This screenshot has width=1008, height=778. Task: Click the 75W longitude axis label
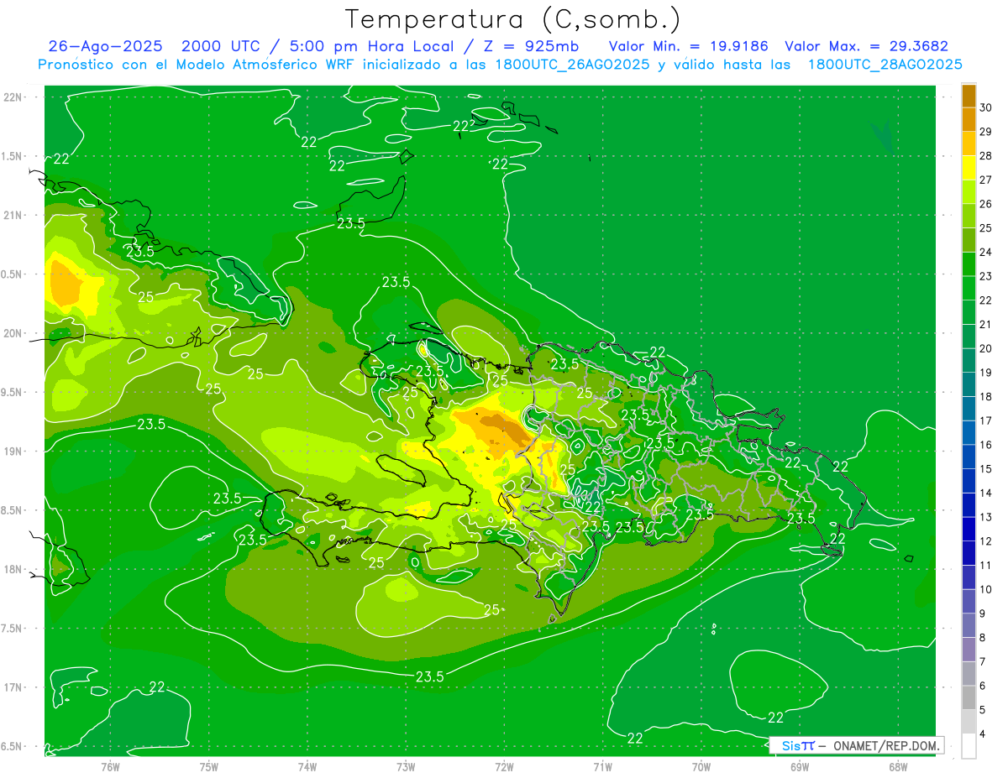(x=208, y=766)
